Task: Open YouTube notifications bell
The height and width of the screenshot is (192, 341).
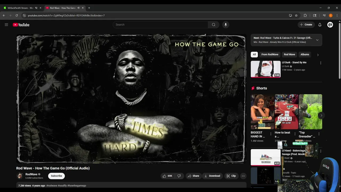Action: coord(320,25)
